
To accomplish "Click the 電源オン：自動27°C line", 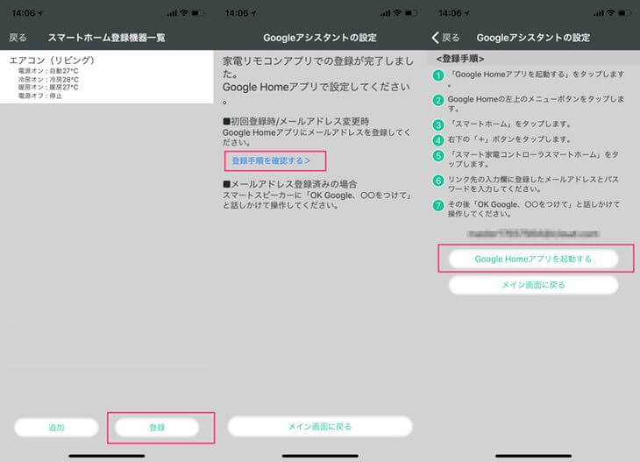I will pos(48,71).
